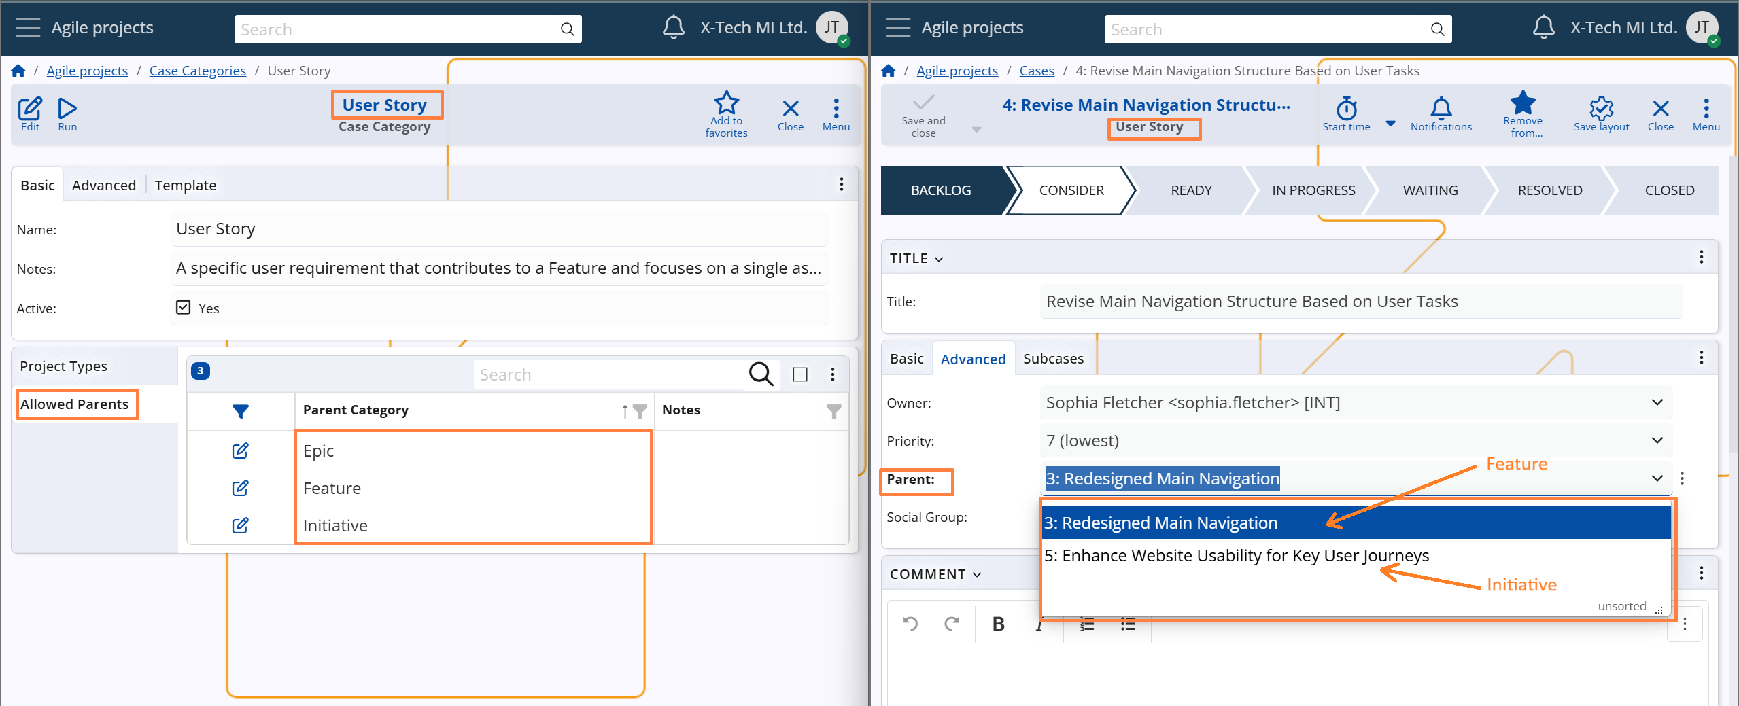The width and height of the screenshot is (1739, 706).
Task: Open the Template tab
Action: click(185, 186)
